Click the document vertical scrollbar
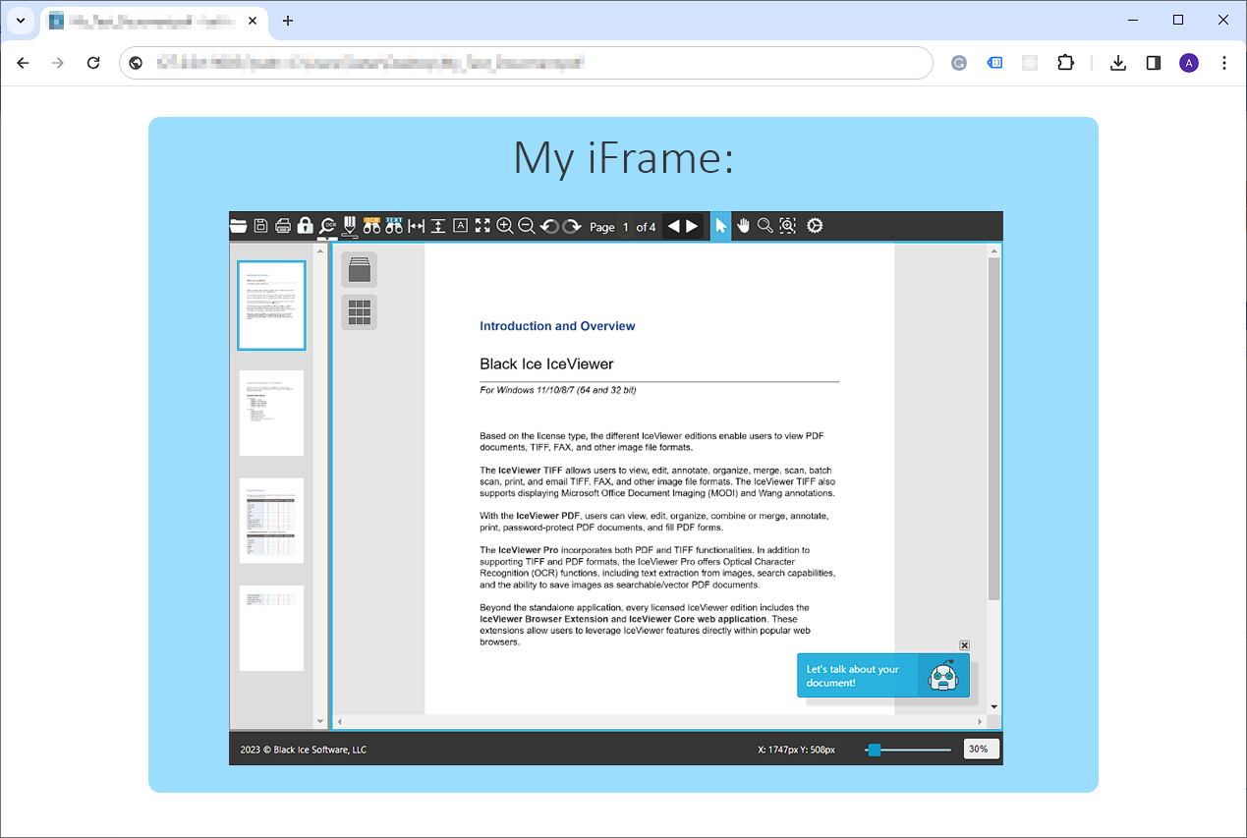The height and width of the screenshot is (838, 1247). point(993,429)
